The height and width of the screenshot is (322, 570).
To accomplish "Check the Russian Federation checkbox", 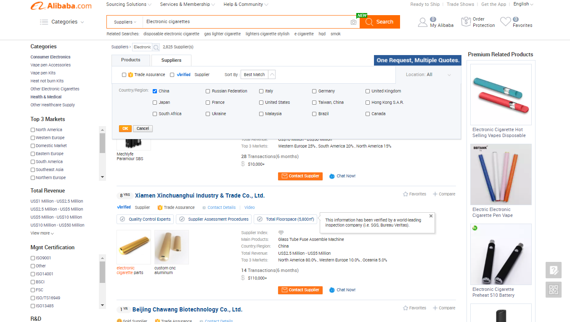I will click(x=208, y=91).
